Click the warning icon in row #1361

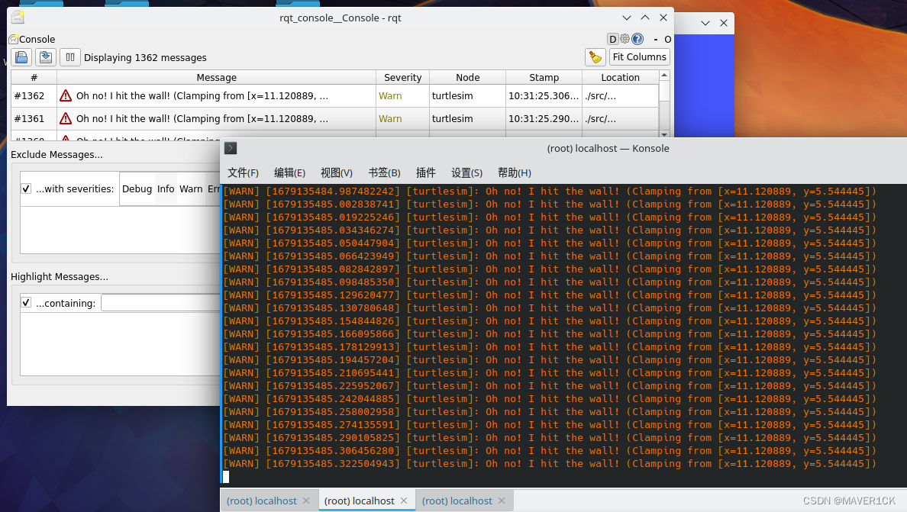click(x=66, y=118)
